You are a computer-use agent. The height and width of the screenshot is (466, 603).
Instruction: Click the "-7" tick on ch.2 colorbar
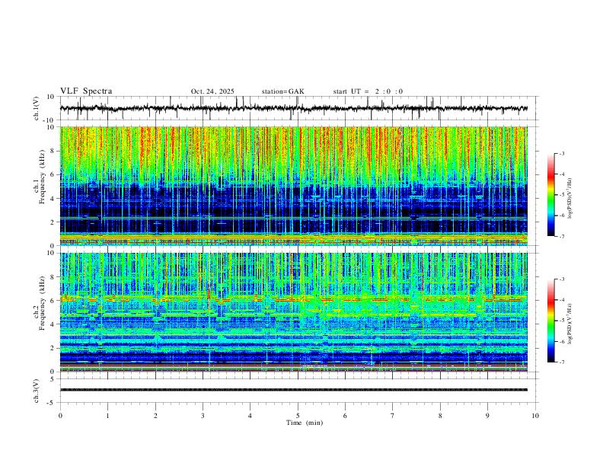tap(562, 362)
